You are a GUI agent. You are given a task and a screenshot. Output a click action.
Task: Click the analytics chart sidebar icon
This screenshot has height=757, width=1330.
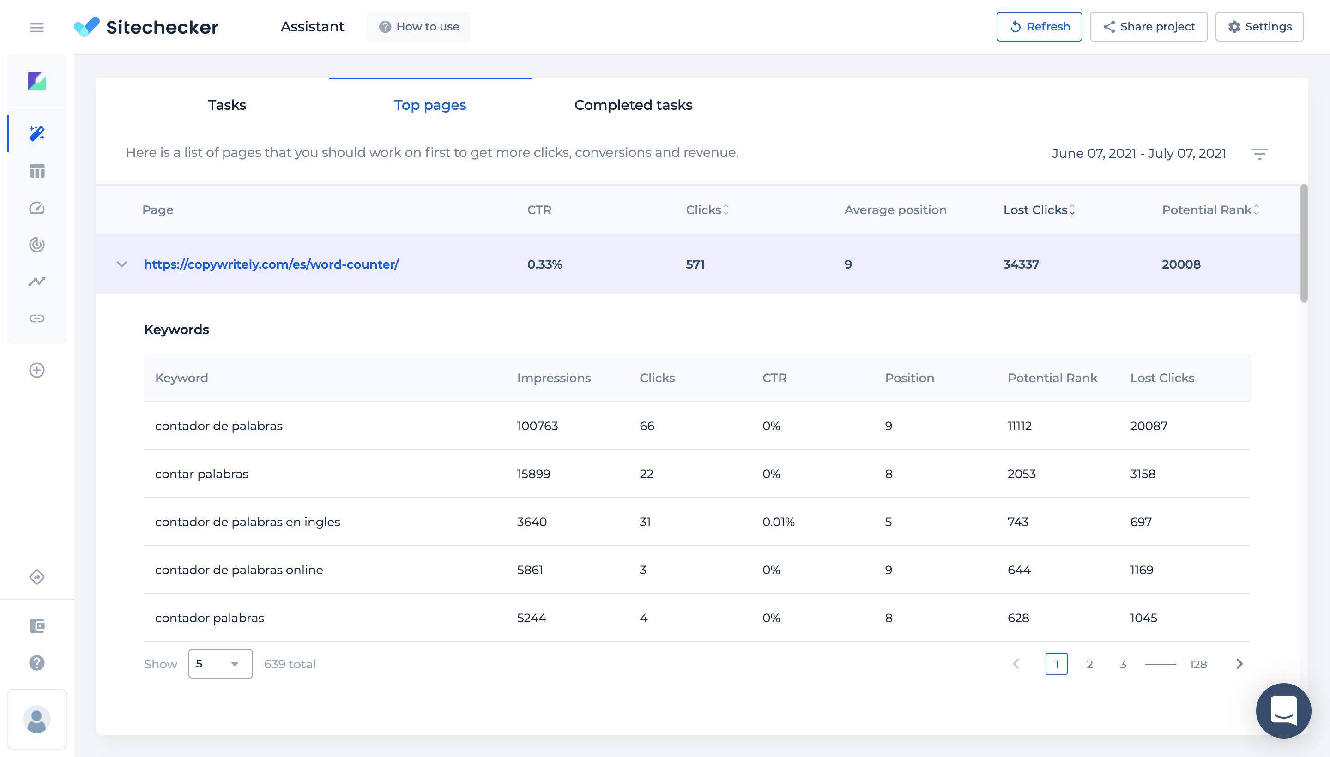(x=36, y=281)
